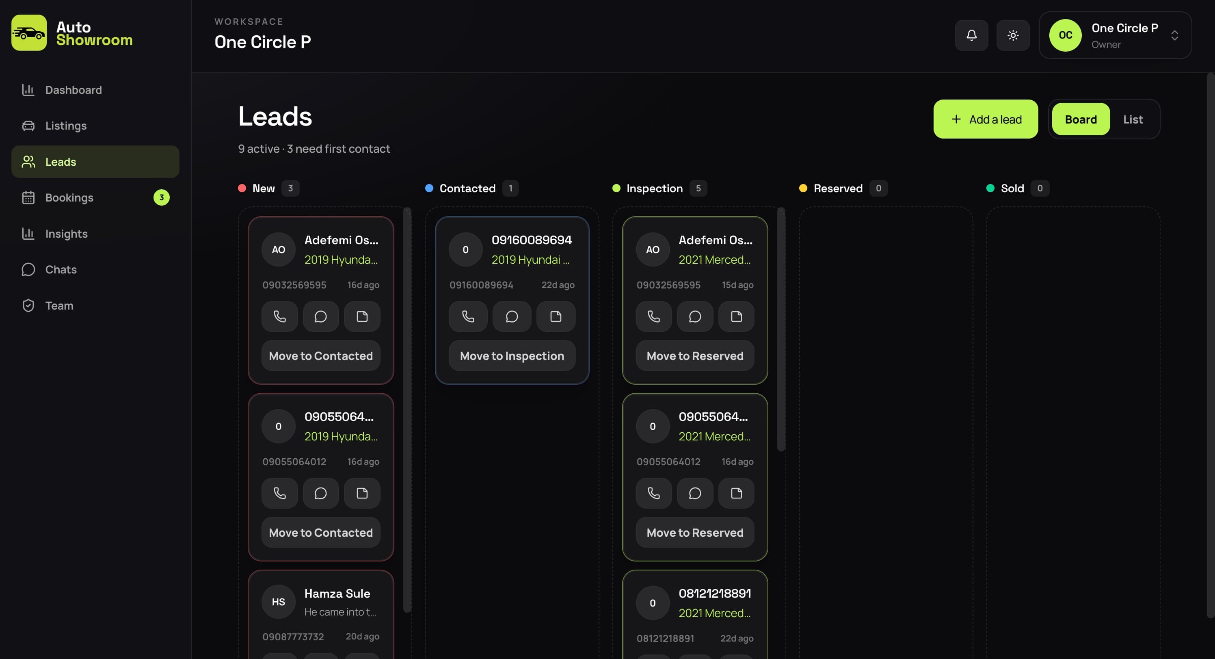Open chat icon on the 09160089694 card

[x=512, y=316]
